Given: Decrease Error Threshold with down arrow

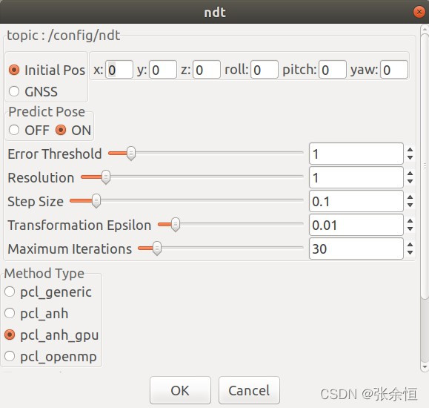Looking at the screenshot, I should [x=410, y=157].
